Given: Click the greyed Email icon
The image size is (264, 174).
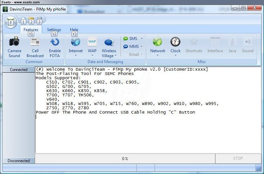Looking at the screenshot, I should click(125, 55).
